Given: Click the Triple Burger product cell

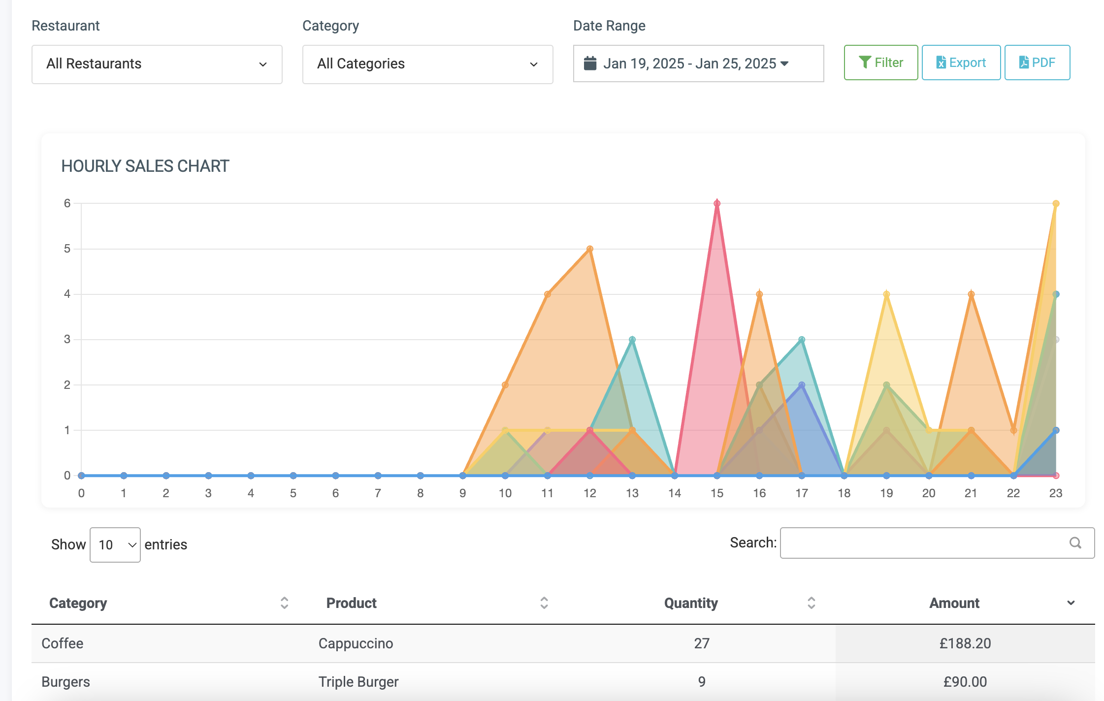Looking at the screenshot, I should click(358, 682).
